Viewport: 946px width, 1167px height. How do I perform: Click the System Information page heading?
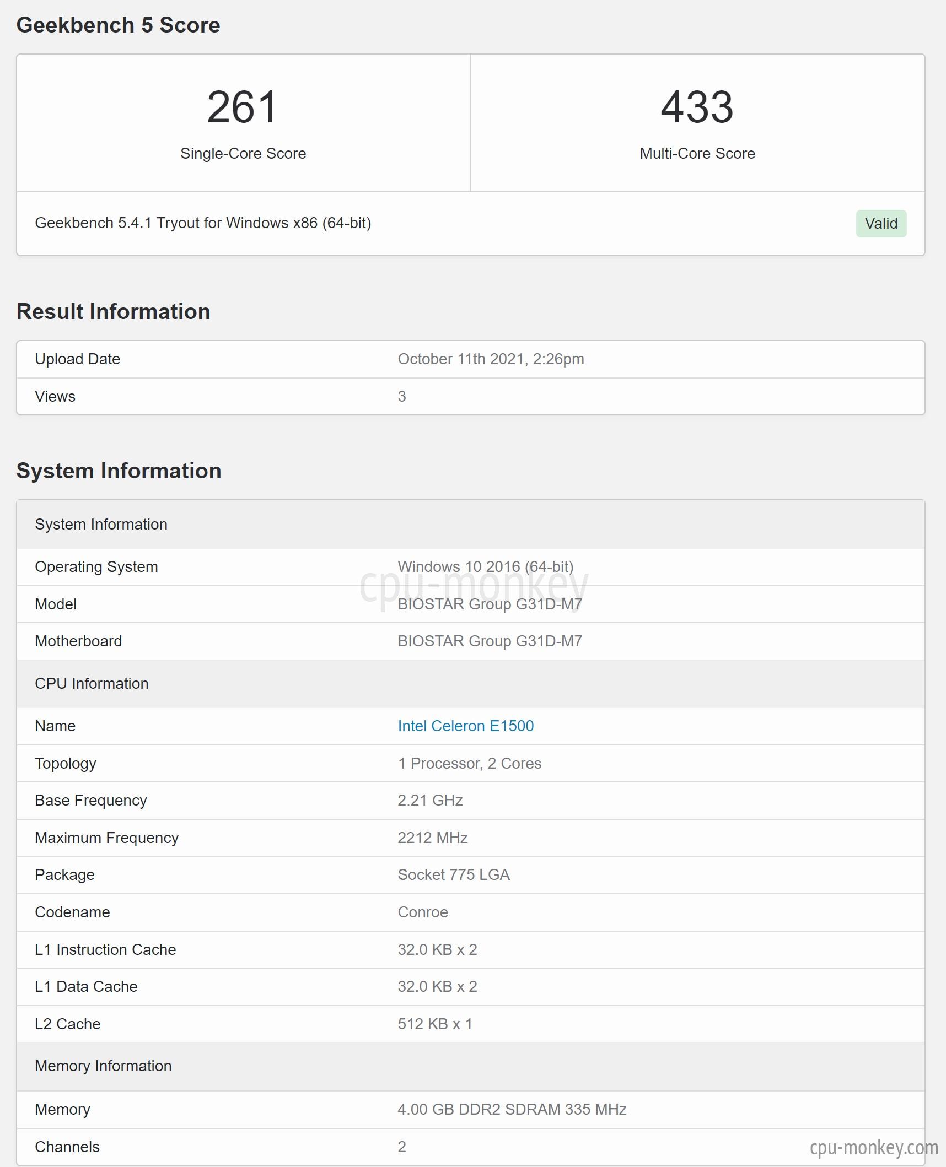(x=119, y=471)
